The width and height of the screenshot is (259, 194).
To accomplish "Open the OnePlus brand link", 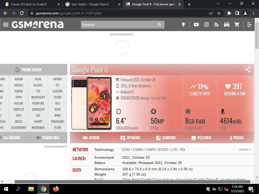I will point(19,110).
